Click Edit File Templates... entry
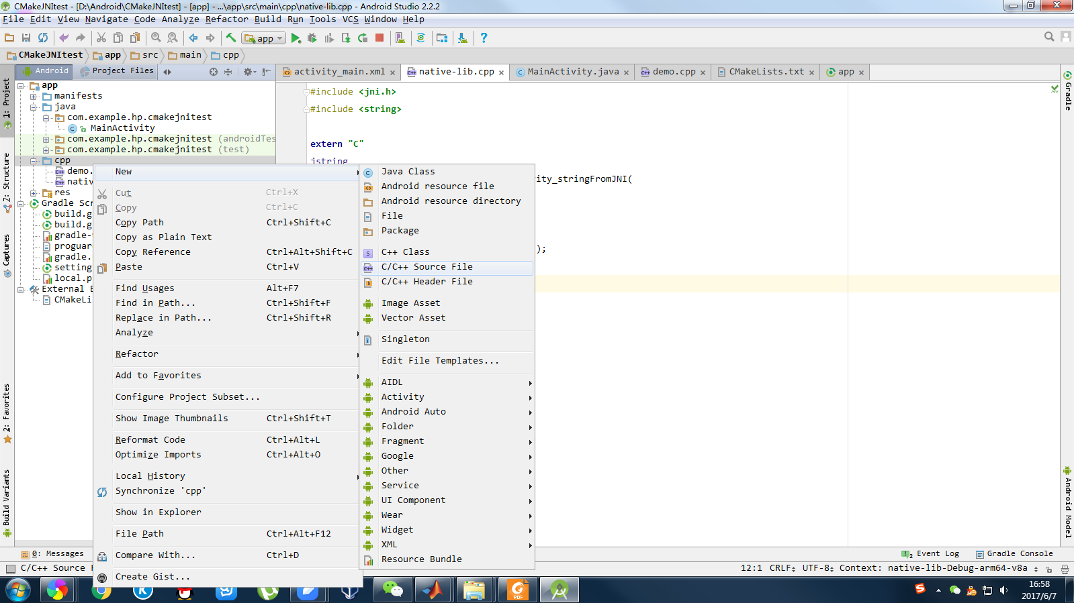Viewport: 1074px width, 603px height. click(447, 361)
